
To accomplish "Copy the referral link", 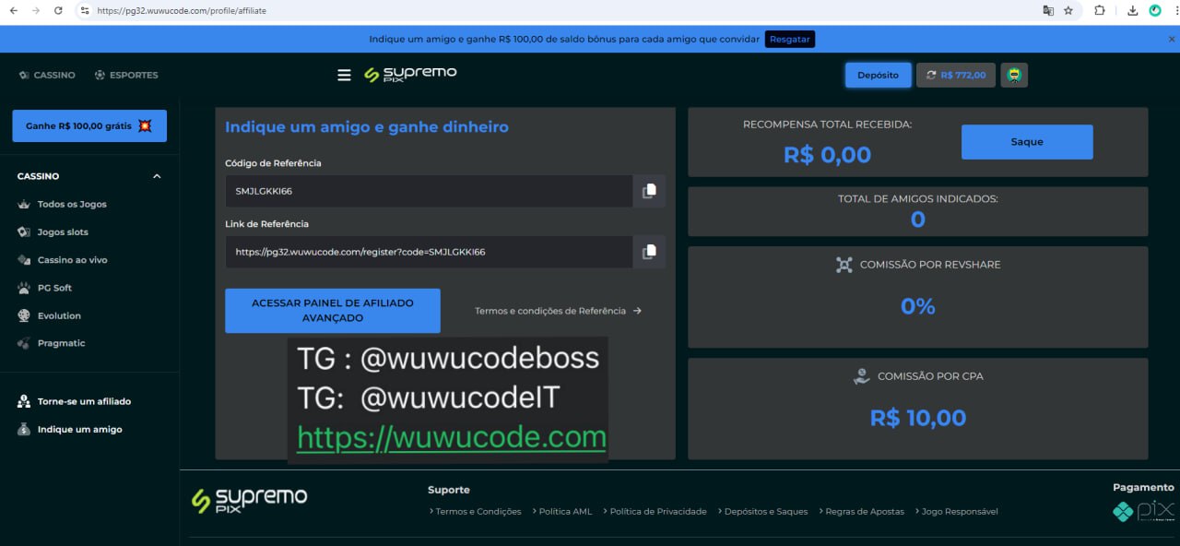I will click(649, 252).
